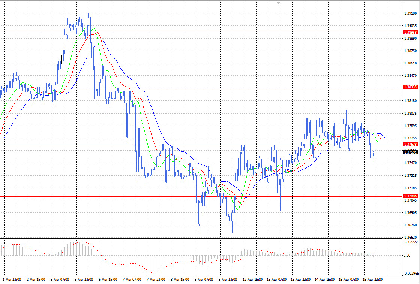Click the 9 Apr 23:00 time label
Screen dimensions: 420x284
228,280
